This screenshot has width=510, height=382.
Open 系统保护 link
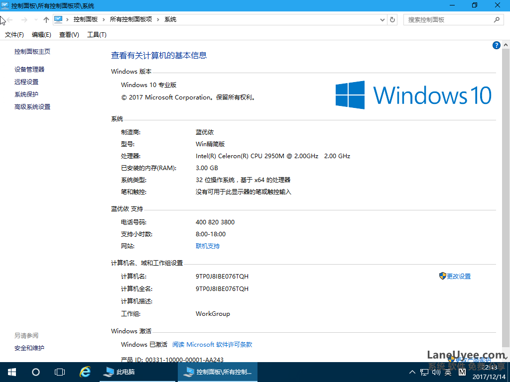(x=26, y=94)
